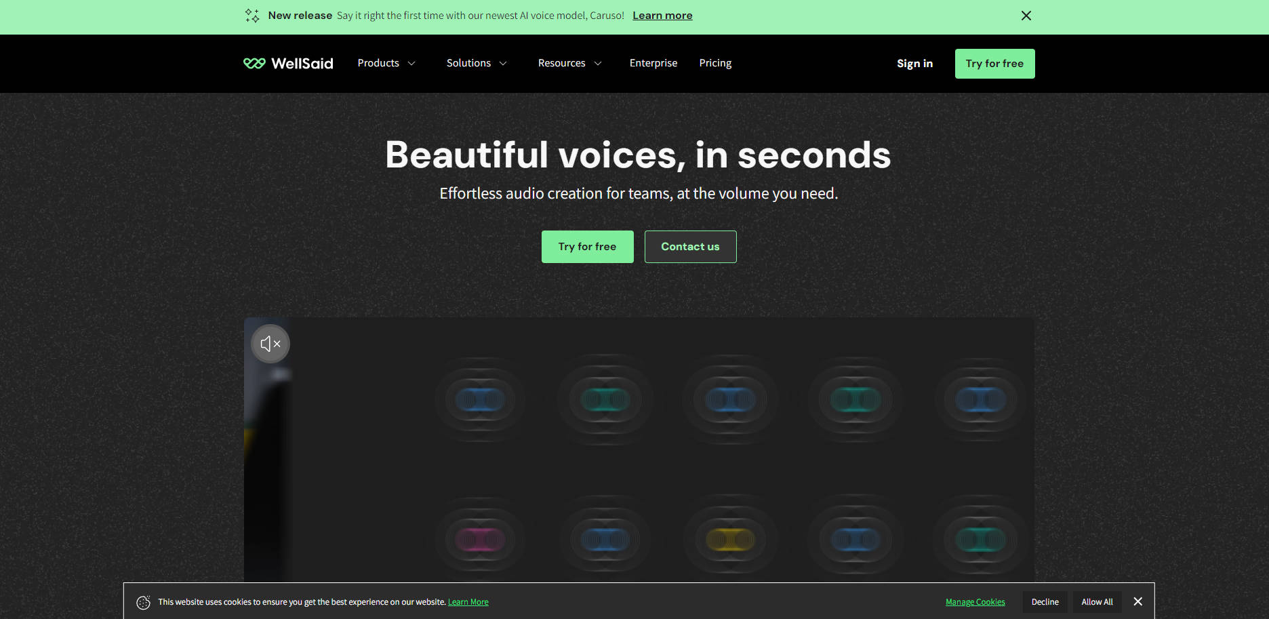Go to the Enterprise page
This screenshot has height=619, width=1269.
(x=653, y=63)
